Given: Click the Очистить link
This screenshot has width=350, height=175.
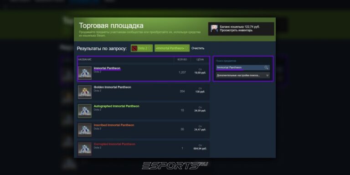Looking at the screenshot, I should coord(198,48).
